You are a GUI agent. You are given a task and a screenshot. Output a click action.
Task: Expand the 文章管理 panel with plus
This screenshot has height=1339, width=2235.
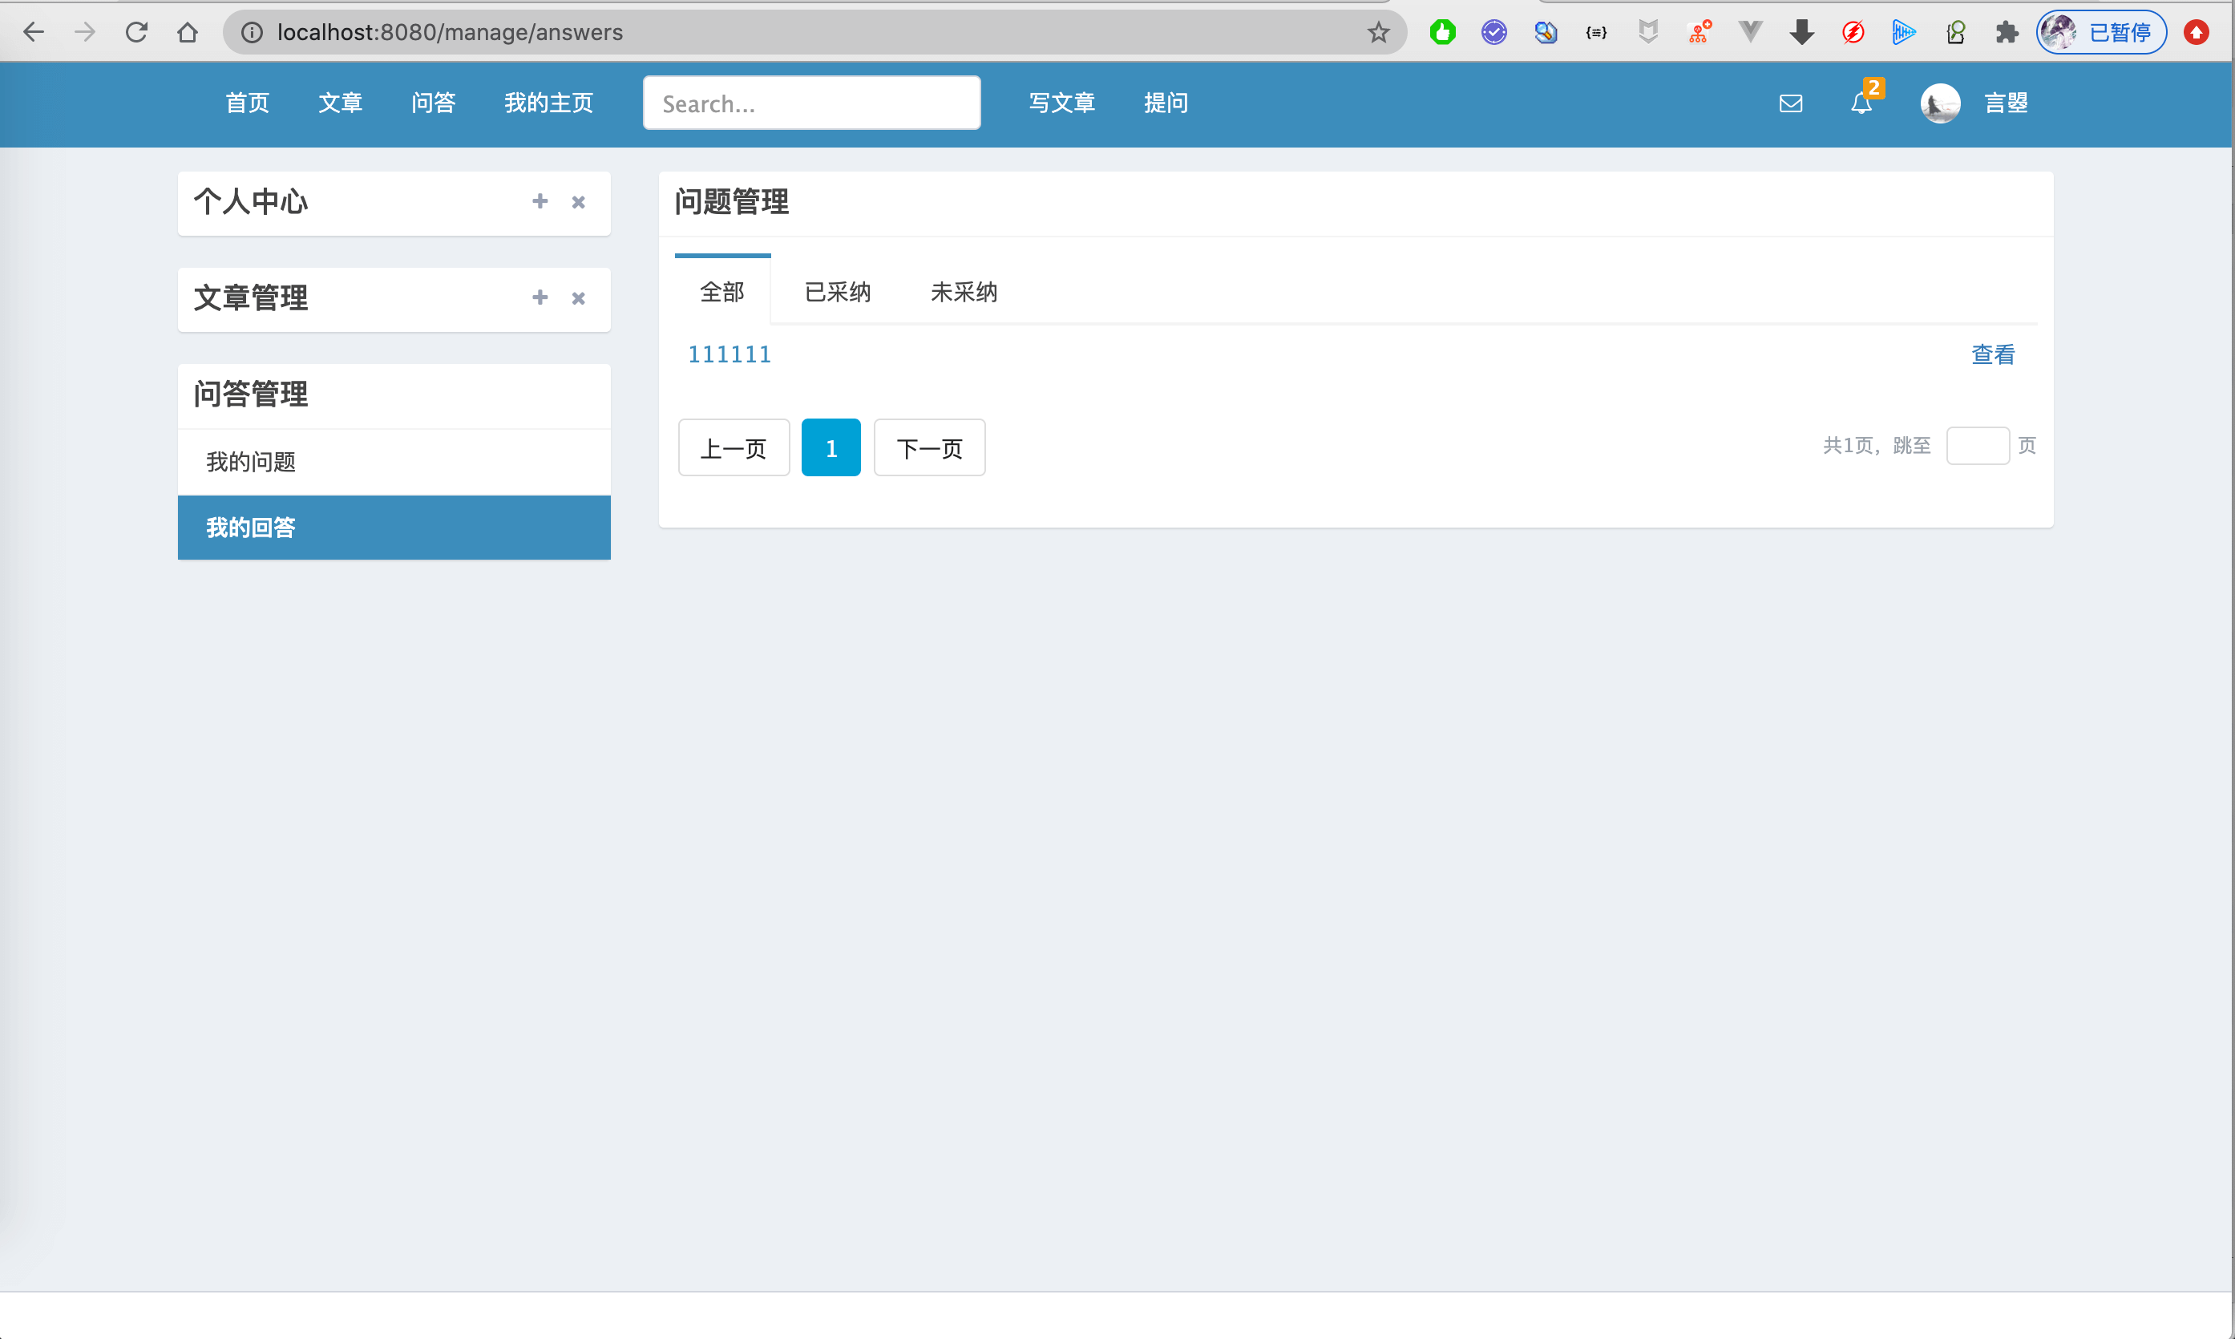click(540, 297)
